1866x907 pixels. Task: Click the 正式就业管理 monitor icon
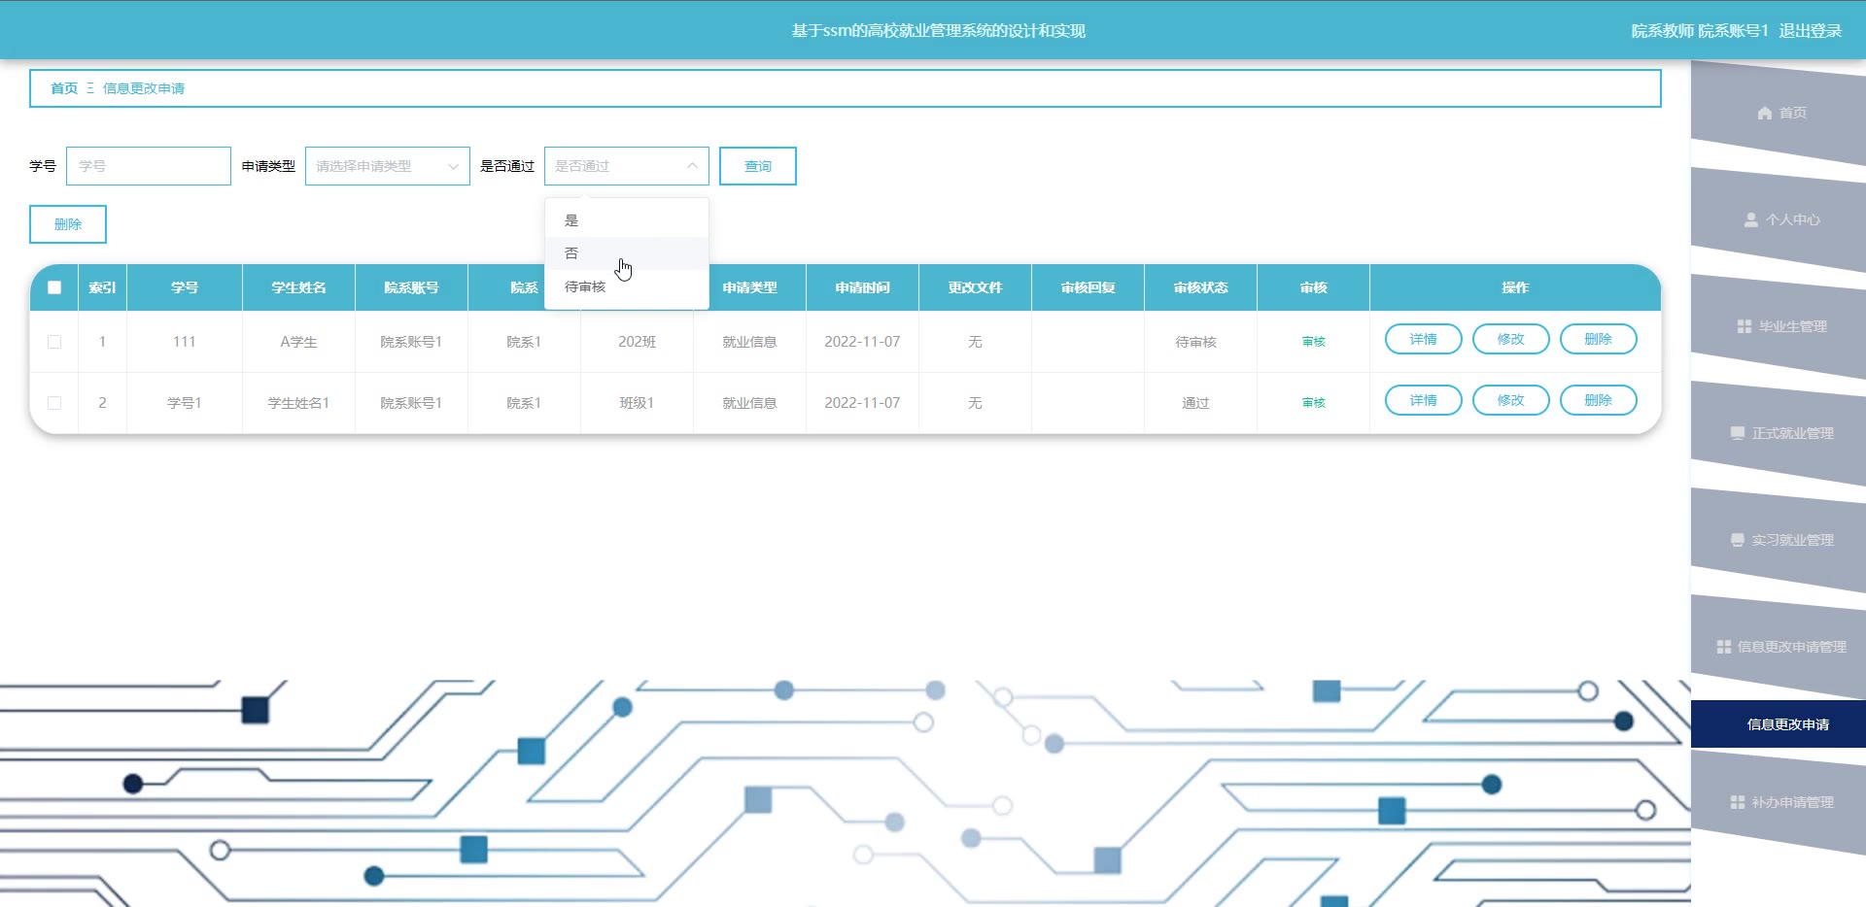coord(1737,433)
